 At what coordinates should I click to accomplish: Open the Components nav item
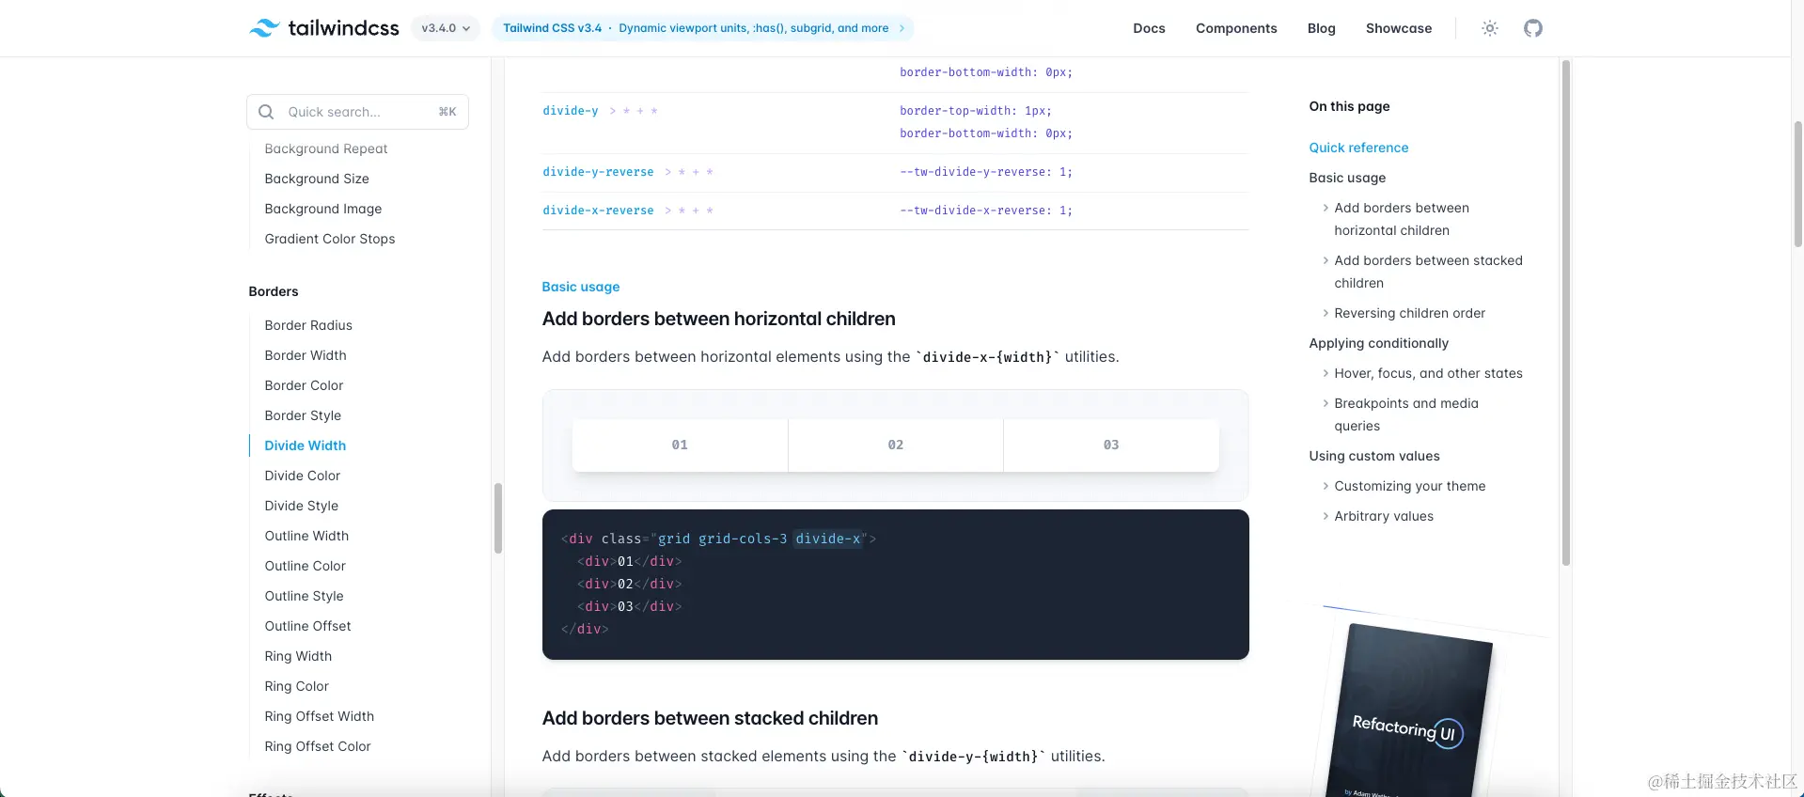coord(1236,28)
